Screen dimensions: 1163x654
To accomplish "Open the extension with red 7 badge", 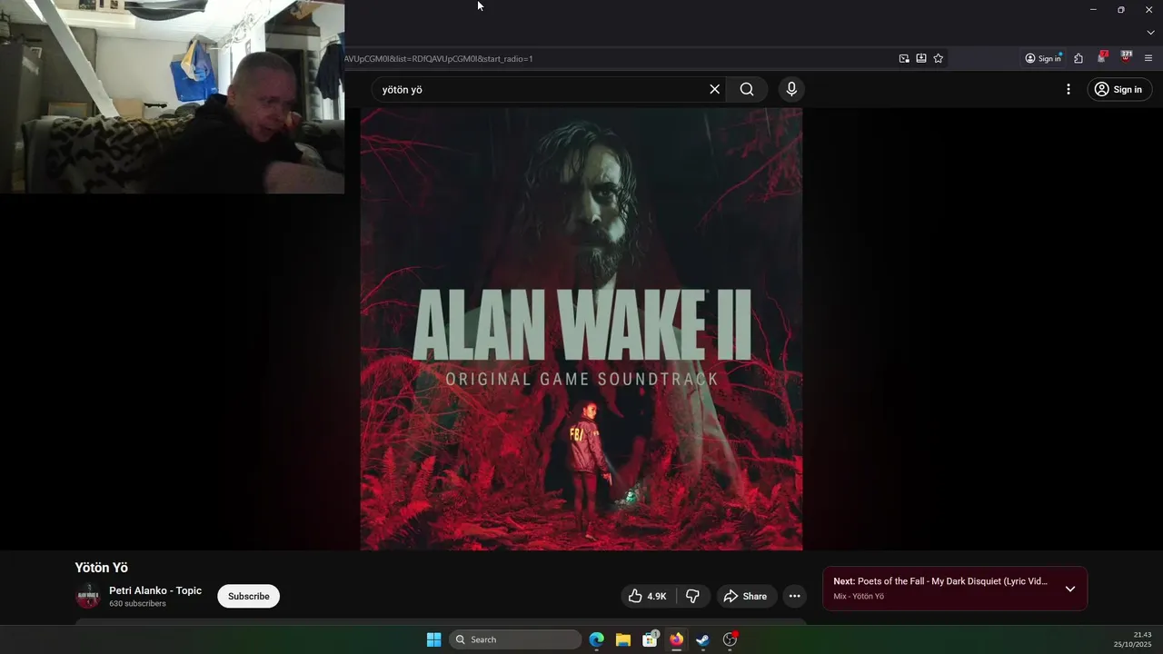I will (x=1102, y=57).
